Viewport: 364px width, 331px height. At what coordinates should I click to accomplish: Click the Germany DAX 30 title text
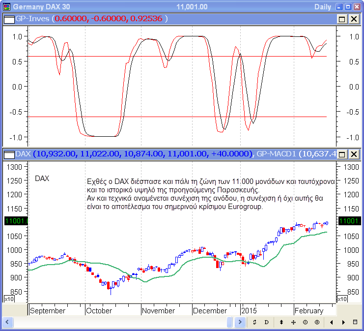pyautogui.click(x=41, y=7)
